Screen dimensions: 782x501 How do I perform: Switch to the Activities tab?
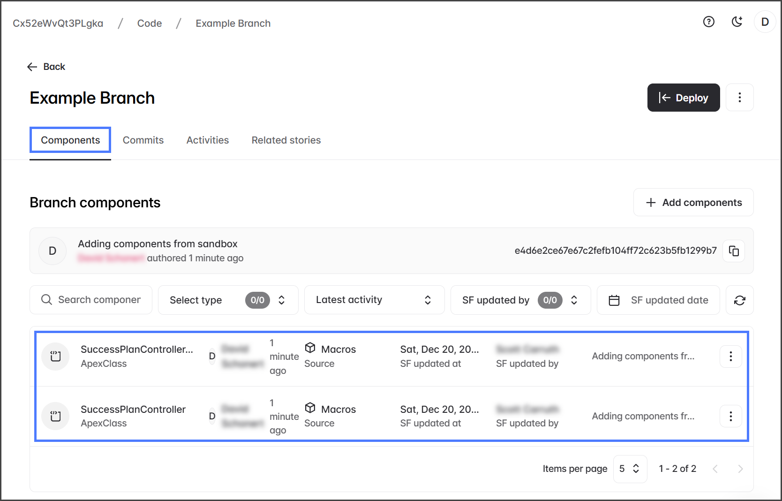pyautogui.click(x=207, y=140)
